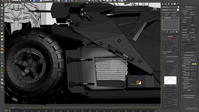Click UVW Map modifier button
Screen dimensions: 199x112
pos(174,15)
